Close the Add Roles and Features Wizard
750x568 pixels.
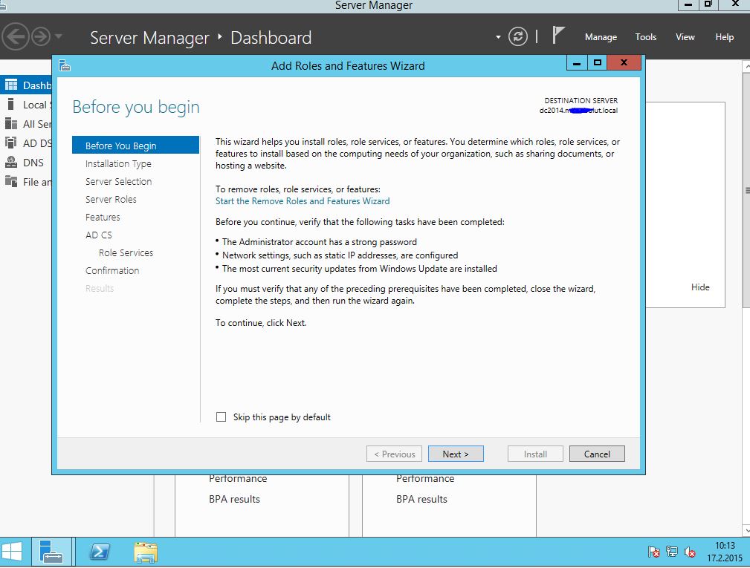tap(624, 63)
